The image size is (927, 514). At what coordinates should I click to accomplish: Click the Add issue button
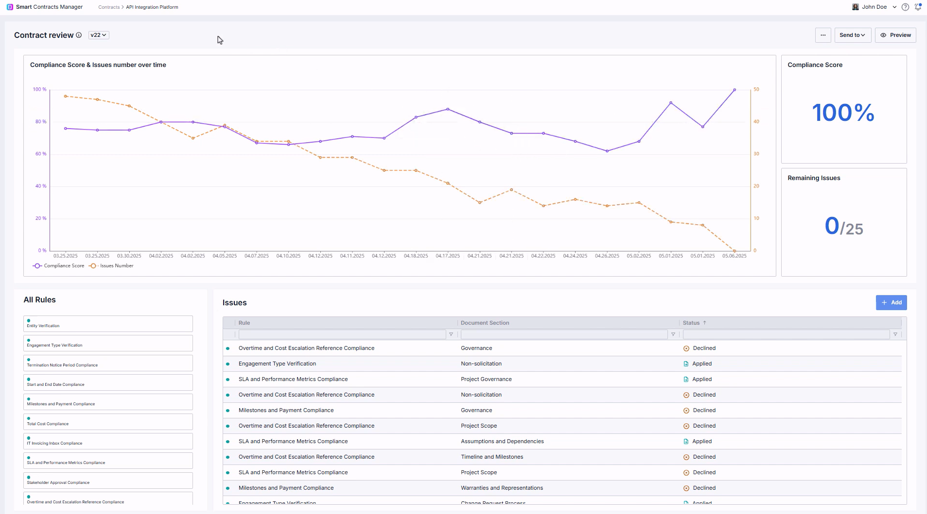(891, 302)
